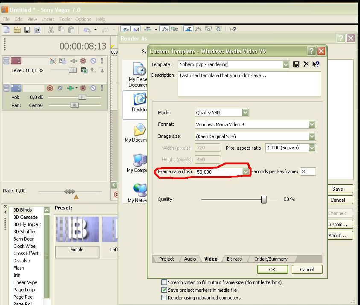Image resolution: width=360 pixels, height=305 pixels.
Task: Click the Copy icon in toolbar
Action: pyautogui.click(x=61, y=30)
